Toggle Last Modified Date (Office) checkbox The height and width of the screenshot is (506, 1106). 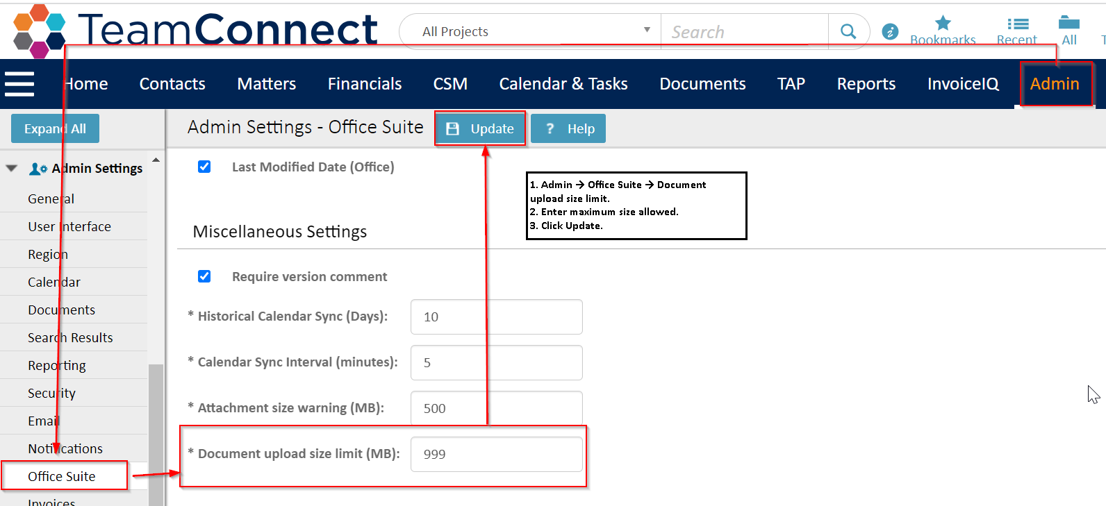(x=204, y=167)
